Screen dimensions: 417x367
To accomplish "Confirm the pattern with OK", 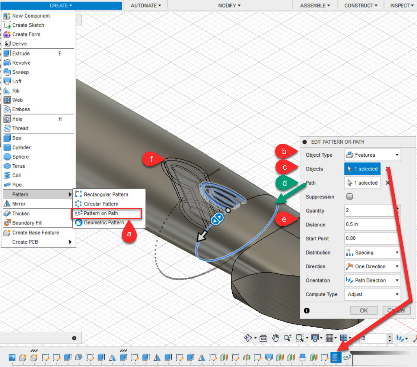I will coord(364,310).
